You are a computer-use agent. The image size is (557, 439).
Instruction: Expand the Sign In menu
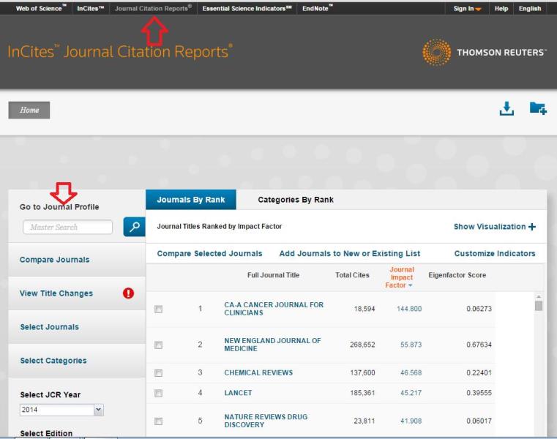coord(468,9)
